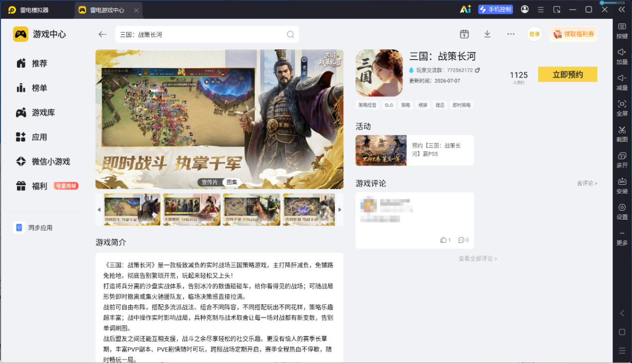This screenshot has width=632, height=363.
Task: Like the review with thumbs-up icon
Action: 443,240
